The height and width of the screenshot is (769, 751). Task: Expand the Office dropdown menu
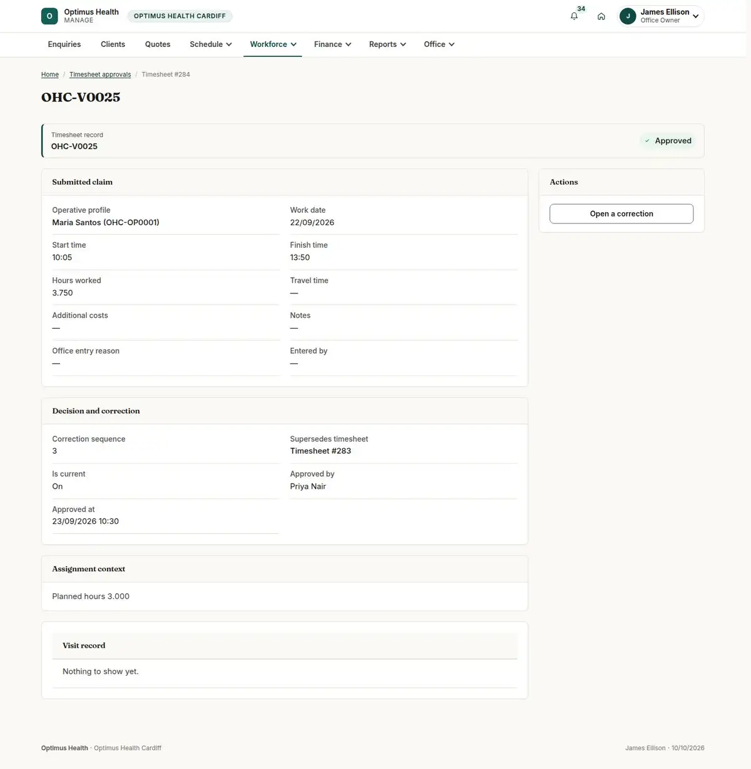pos(439,44)
